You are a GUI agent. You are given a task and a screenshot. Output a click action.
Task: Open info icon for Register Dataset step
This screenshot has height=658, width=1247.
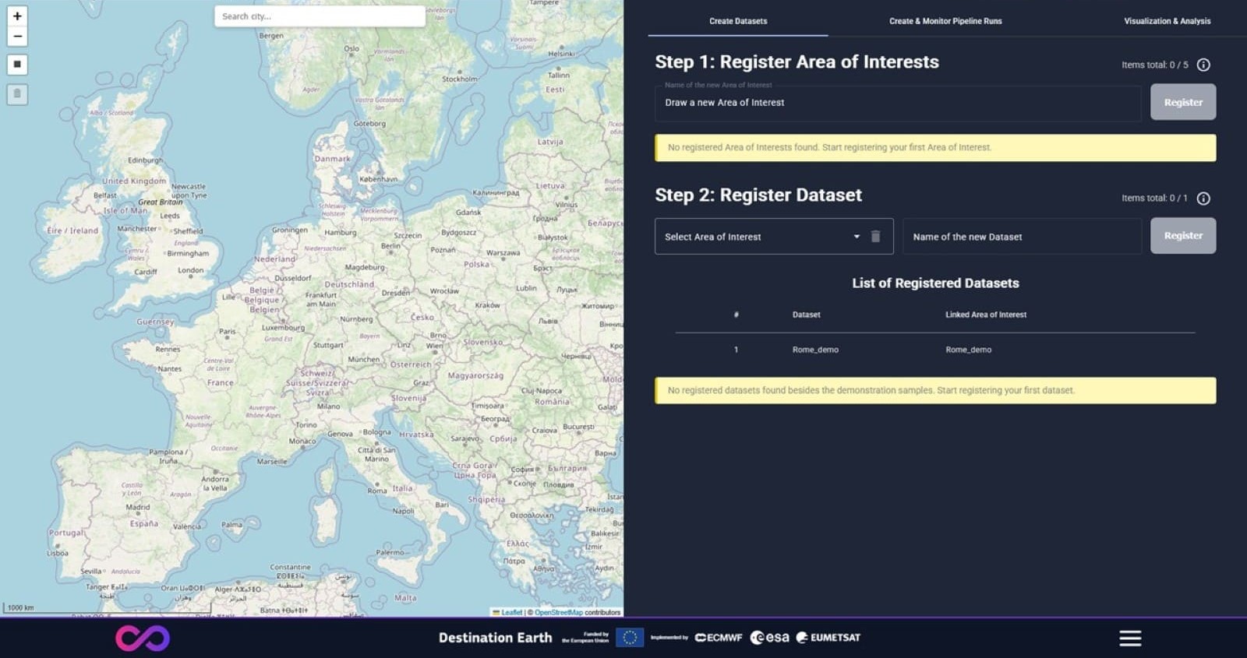[x=1203, y=199]
